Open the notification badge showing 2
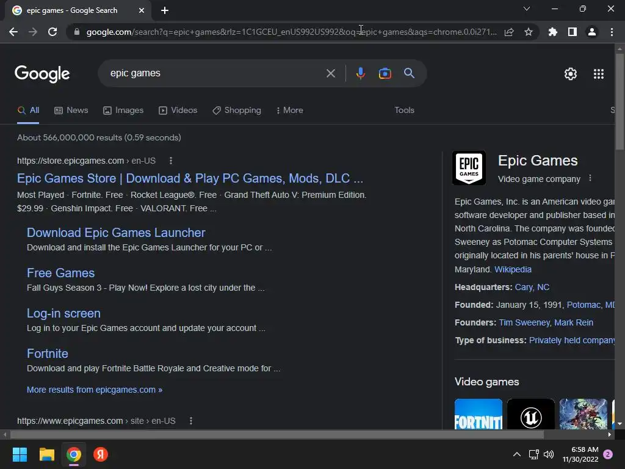Screen dimensions: 625x469 pos(608,454)
